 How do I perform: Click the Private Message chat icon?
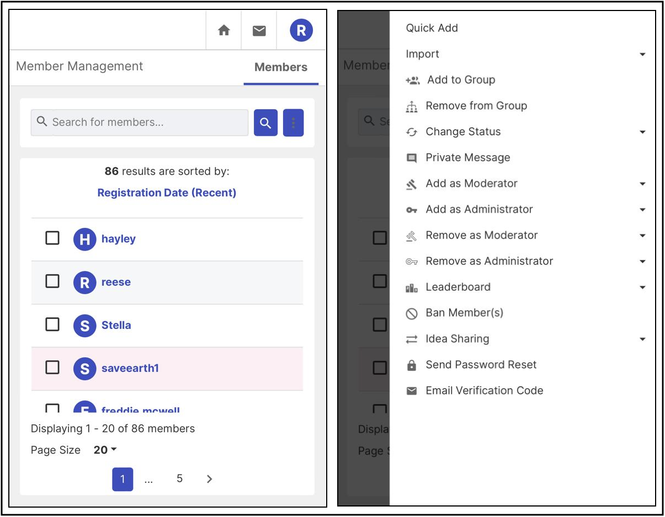pyautogui.click(x=412, y=158)
